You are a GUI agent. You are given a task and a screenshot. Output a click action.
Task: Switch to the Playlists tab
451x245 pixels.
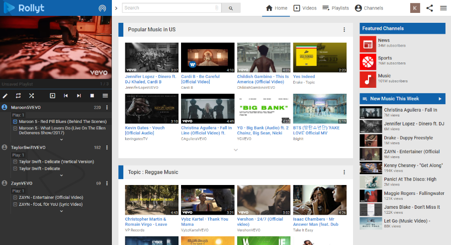click(336, 8)
